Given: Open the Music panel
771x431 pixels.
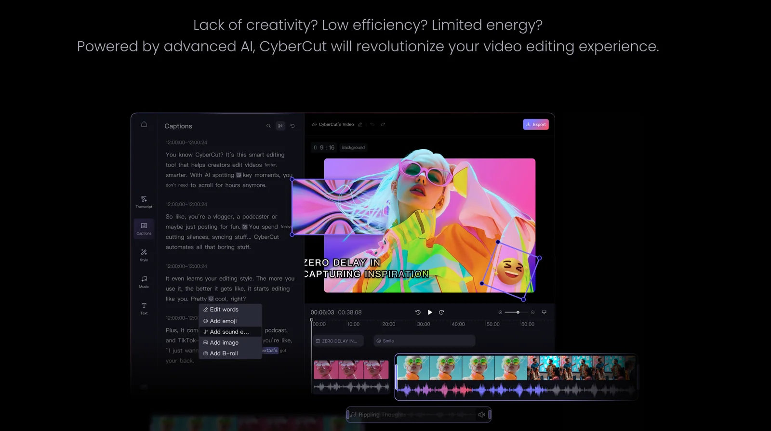Looking at the screenshot, I should point(144,282).
